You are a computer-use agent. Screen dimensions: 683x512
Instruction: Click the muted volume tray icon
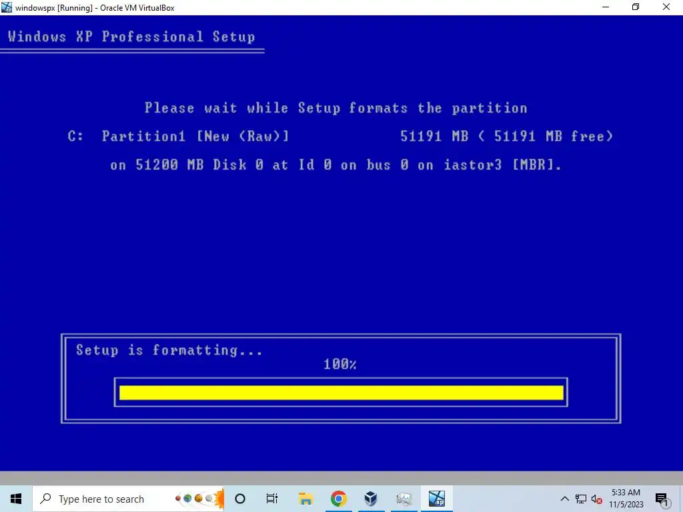pyautogui.click(x=597, y=499)
